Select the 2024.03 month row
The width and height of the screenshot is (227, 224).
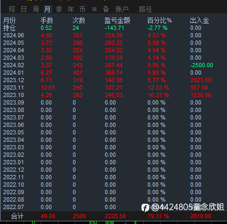(13, 58)
